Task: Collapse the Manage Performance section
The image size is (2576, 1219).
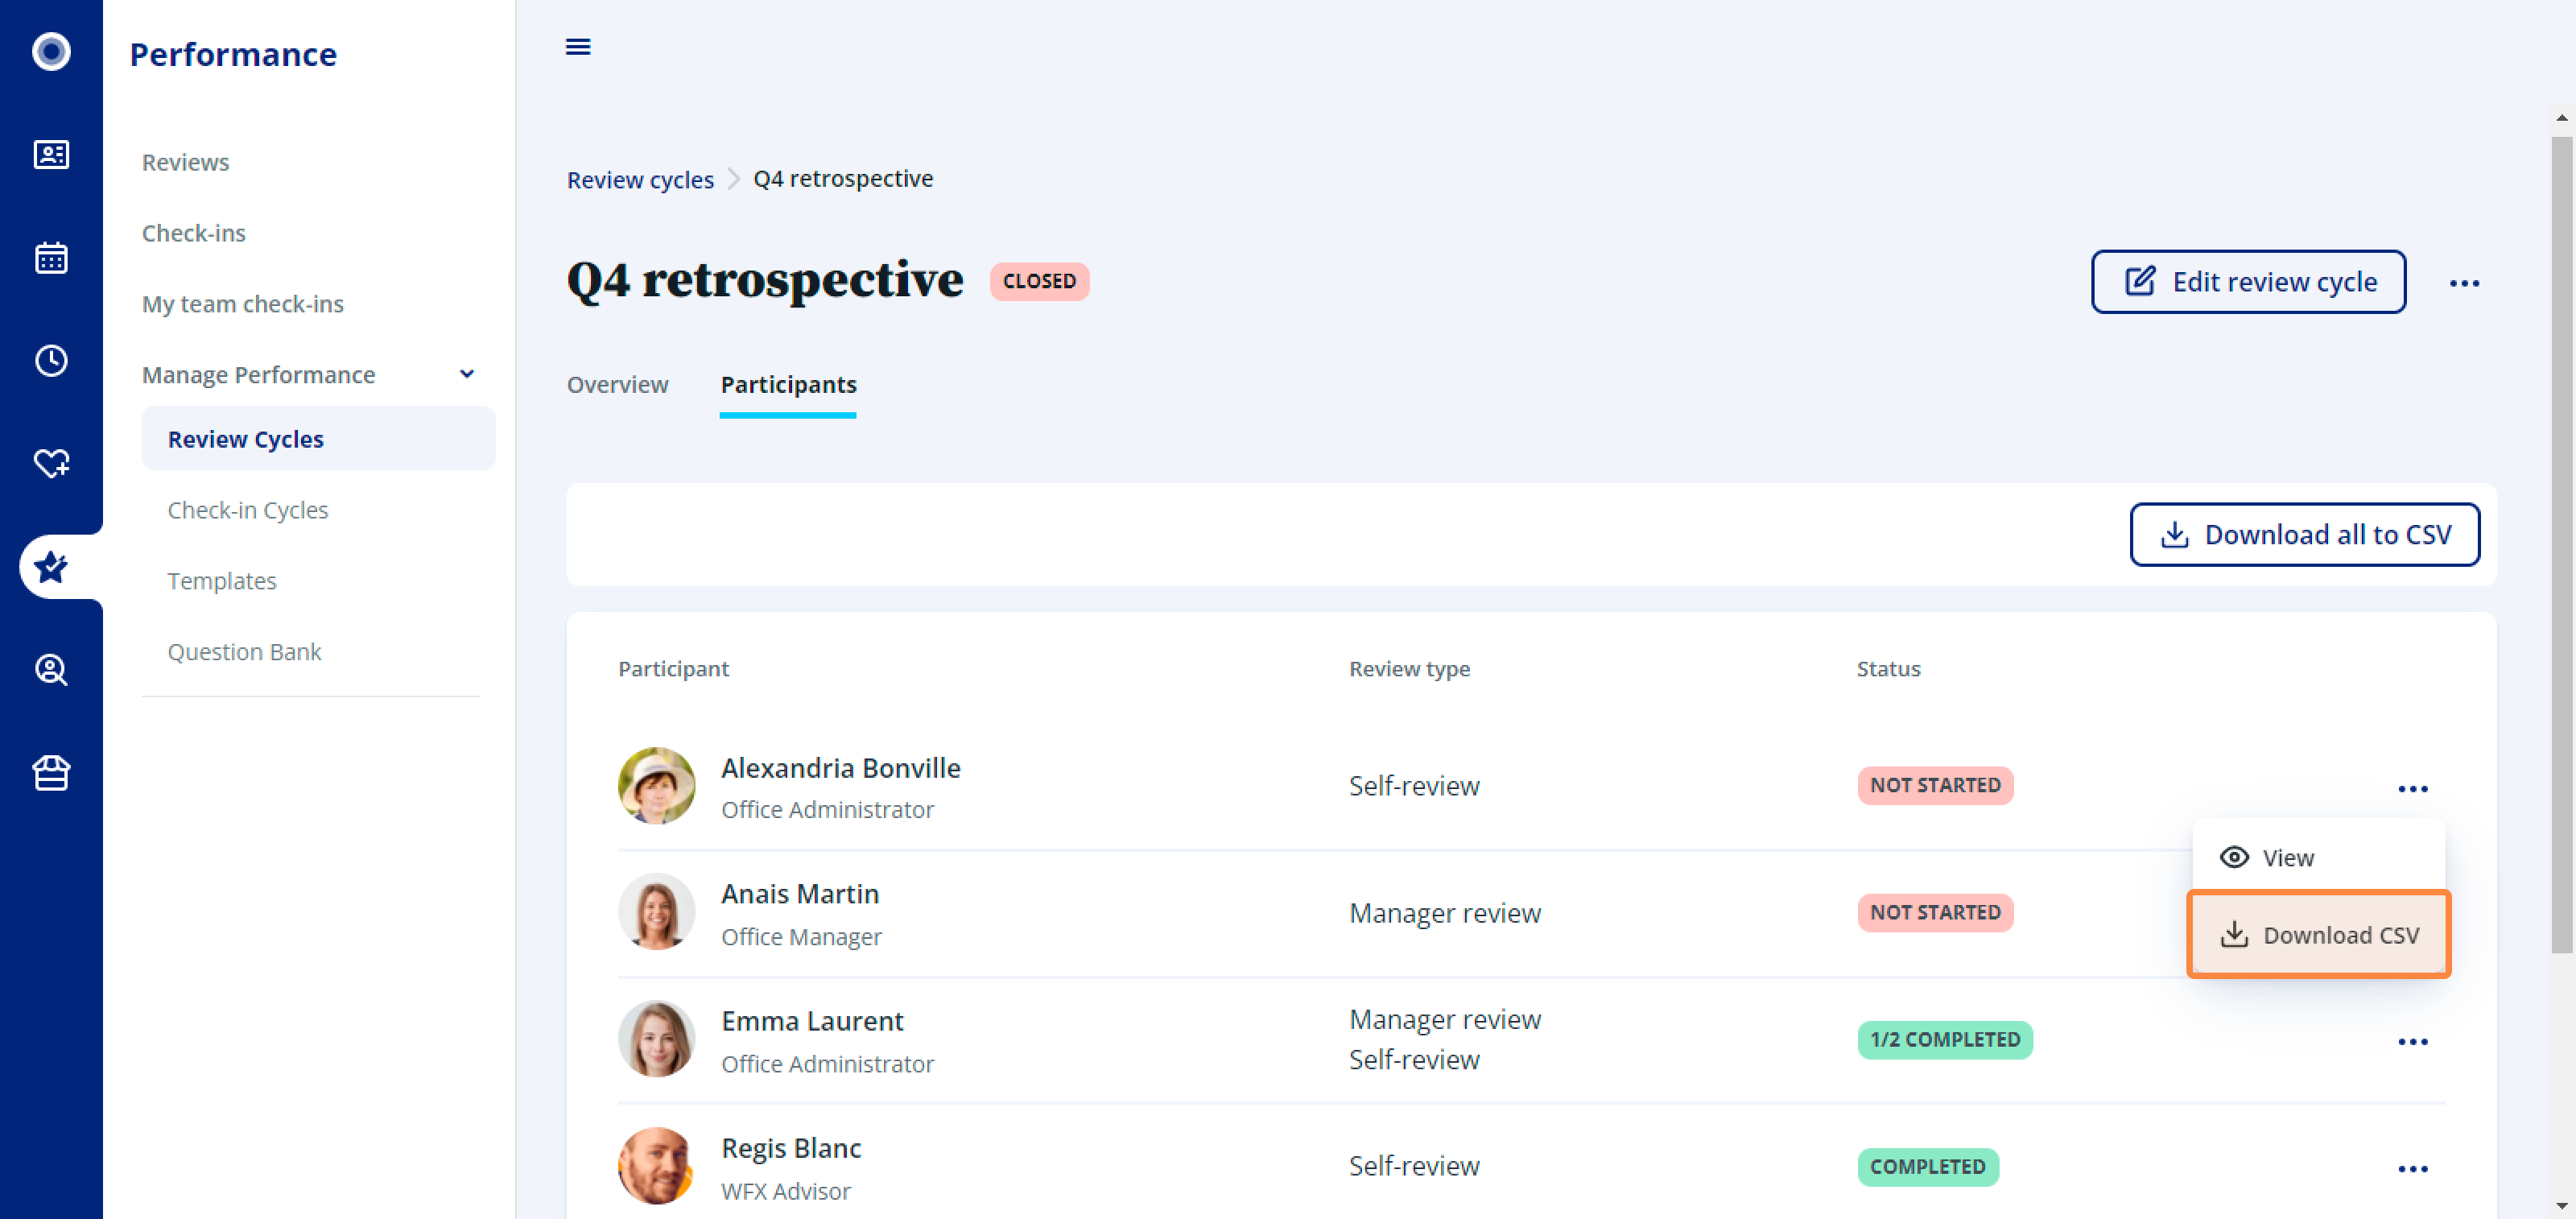Action: (x=466, y=374)
